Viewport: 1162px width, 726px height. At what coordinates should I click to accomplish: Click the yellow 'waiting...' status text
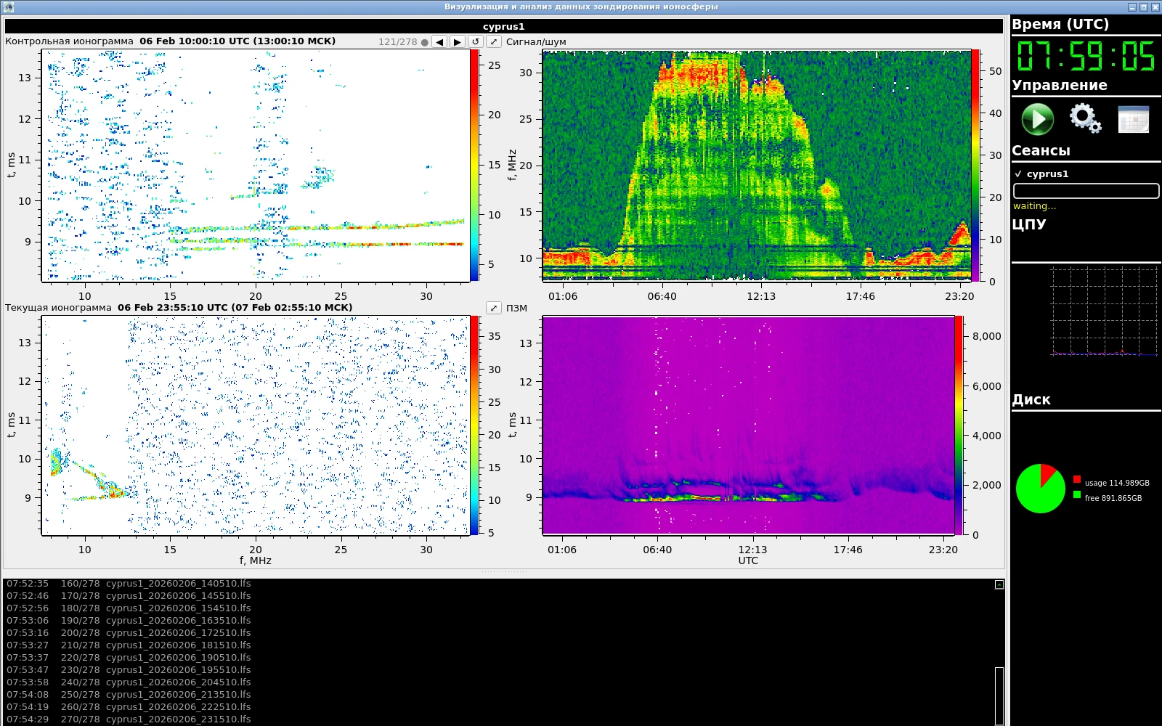pos(1035,206)
